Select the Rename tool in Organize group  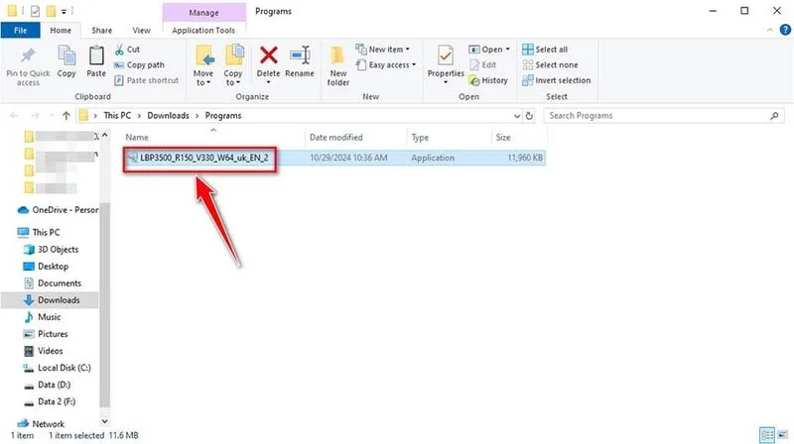pyautogui.click(x=300, y=61)
